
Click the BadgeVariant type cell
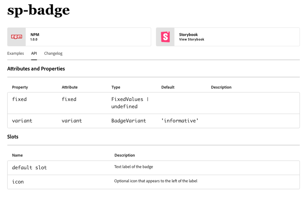[129, 121]
